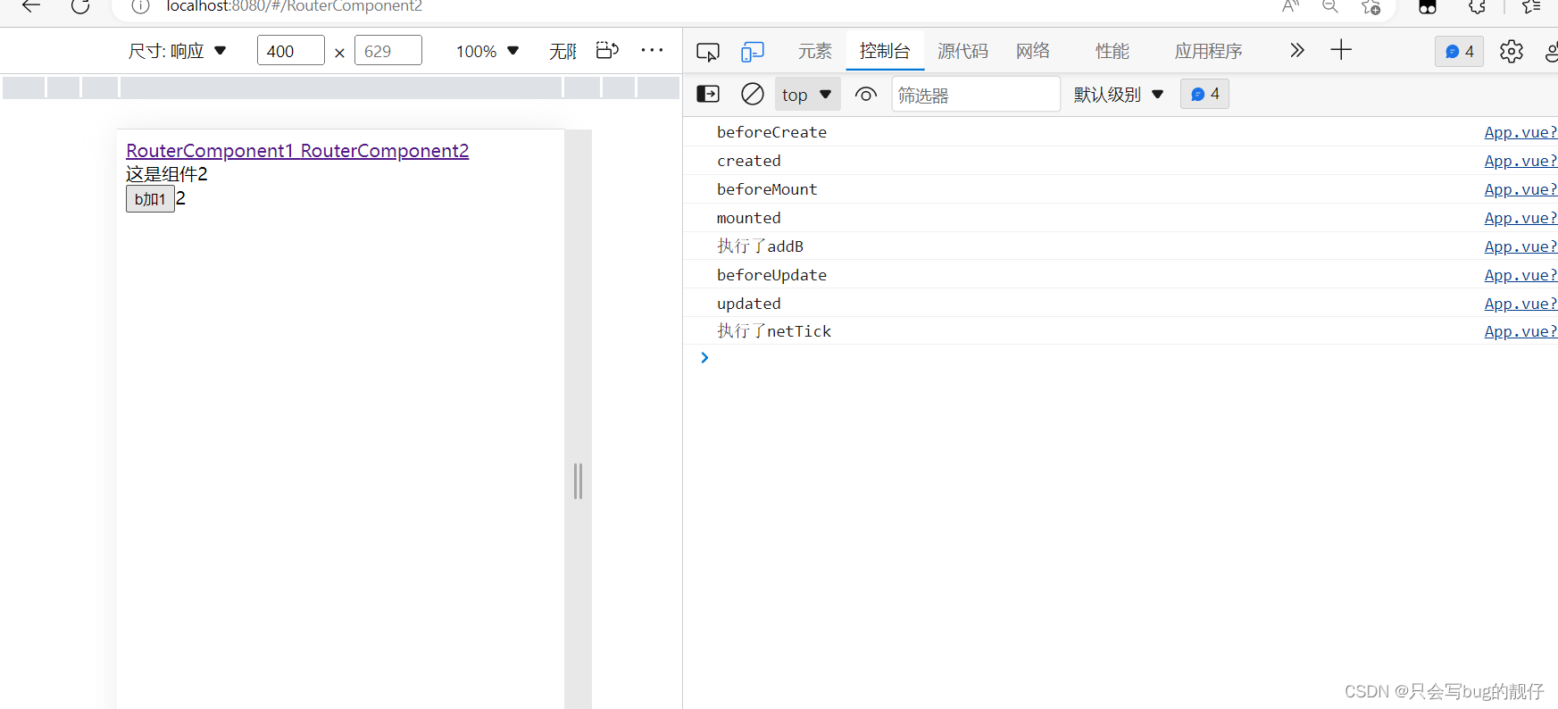Open the device toolbar more options menu
1558x709 pixels.
tap(653, 50)
